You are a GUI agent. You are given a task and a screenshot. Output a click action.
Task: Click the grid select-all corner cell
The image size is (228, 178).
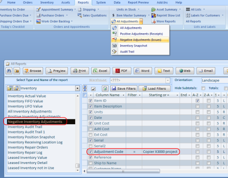85,95
